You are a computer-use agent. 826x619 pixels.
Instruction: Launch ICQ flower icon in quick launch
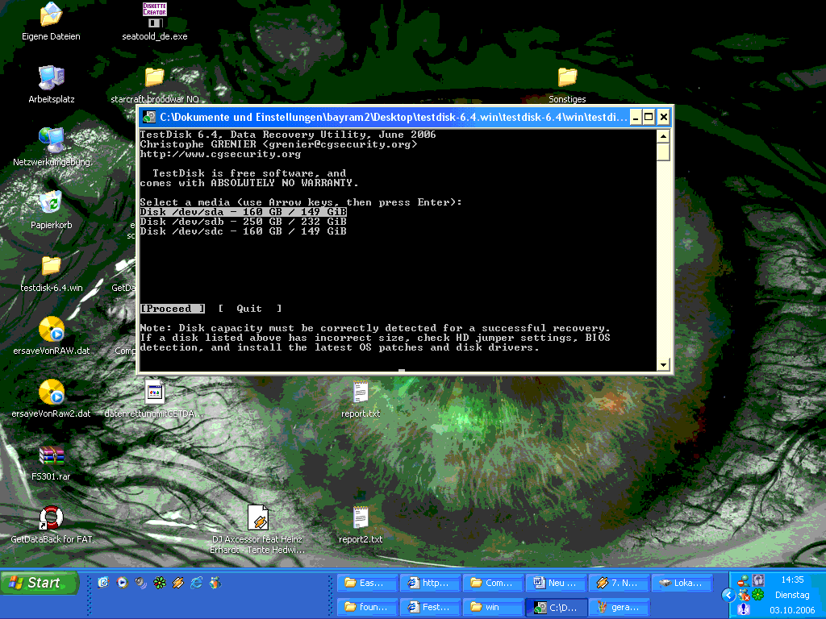(160, 582)
